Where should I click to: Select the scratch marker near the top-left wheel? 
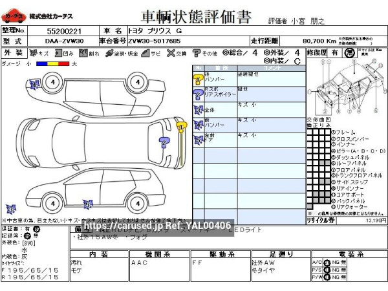34,83
